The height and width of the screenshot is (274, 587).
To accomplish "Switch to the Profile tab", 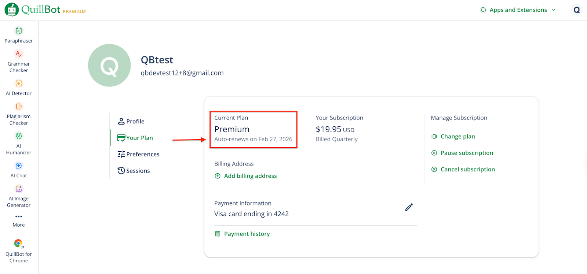I will [131, 121].
